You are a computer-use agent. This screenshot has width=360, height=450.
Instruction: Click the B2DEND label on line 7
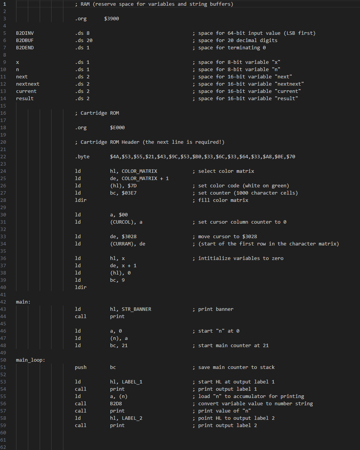(x=24, y=47)
